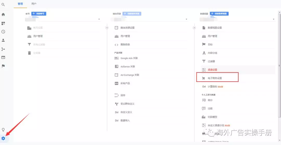
Task: Expand the 数据视图 view selector dropdown
Action: coord(274,19)
